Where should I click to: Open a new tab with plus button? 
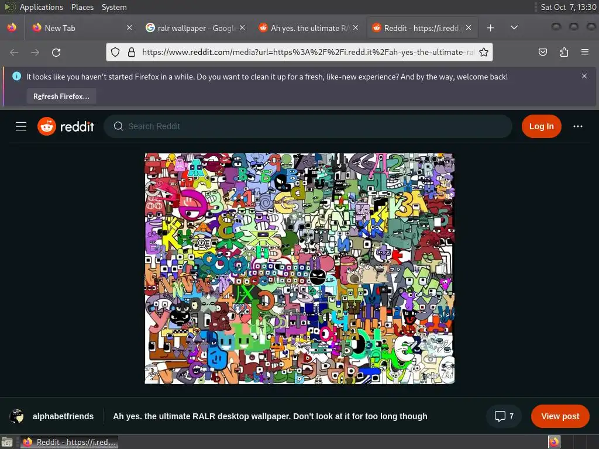[491, 28]
